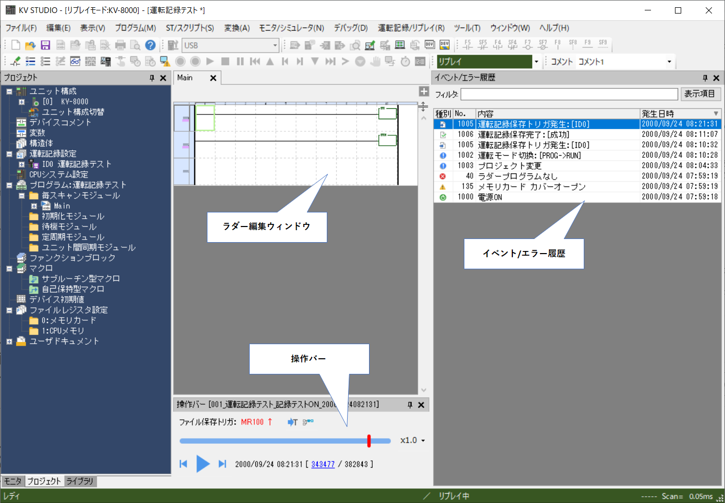The height and width of the screenshot is (503, 725).
Task: Click the stopwatch timer icon on the toolbar
Action: [405, 61]
